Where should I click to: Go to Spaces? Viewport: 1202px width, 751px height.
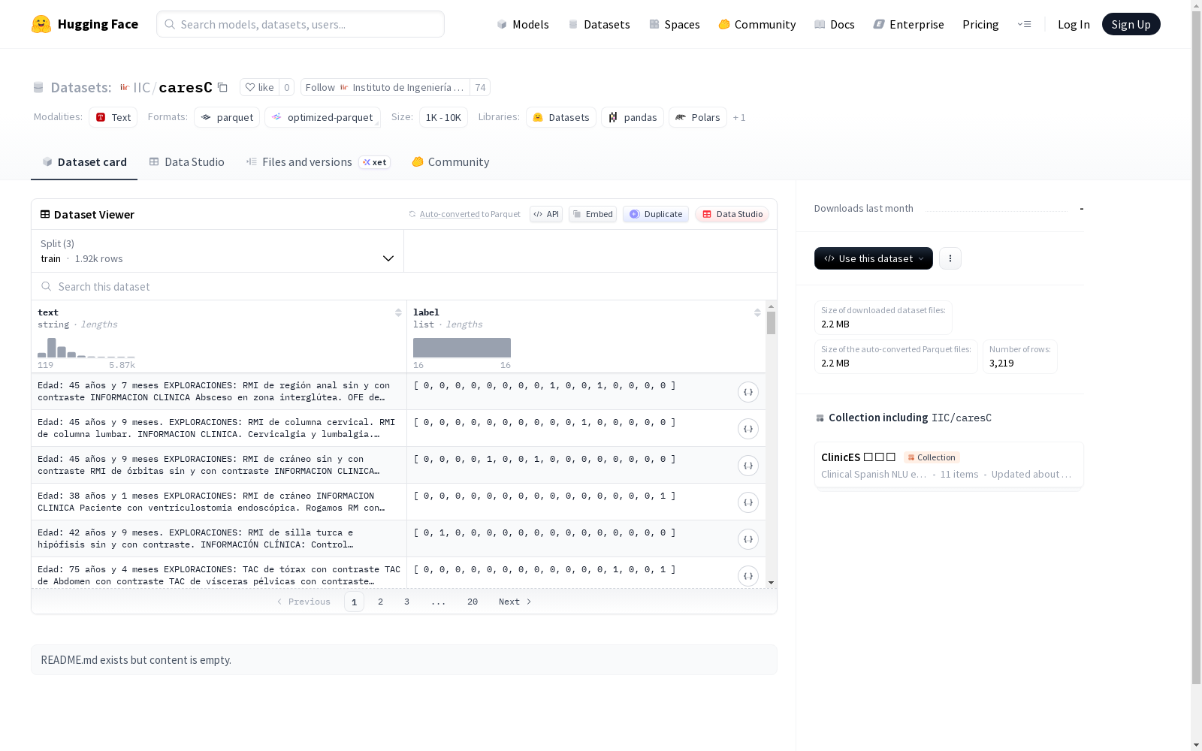click(674, 24)
